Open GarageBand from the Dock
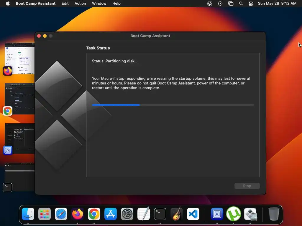This screenshot has height=226, width=302. point(177,214)
